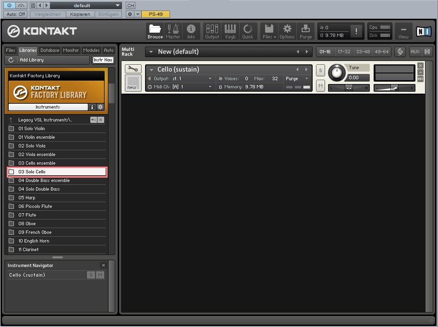Toggle solo in Instrument Navigator

[91, 275]
